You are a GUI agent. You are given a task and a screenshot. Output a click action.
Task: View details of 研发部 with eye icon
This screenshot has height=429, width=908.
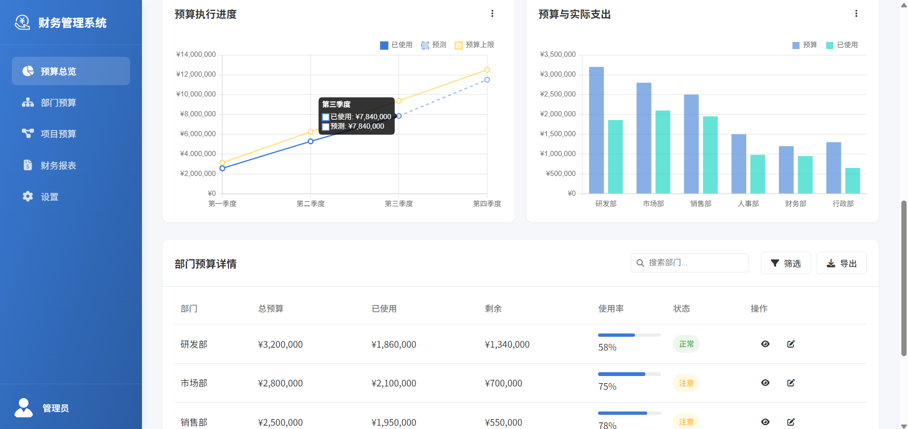[765, 344]
